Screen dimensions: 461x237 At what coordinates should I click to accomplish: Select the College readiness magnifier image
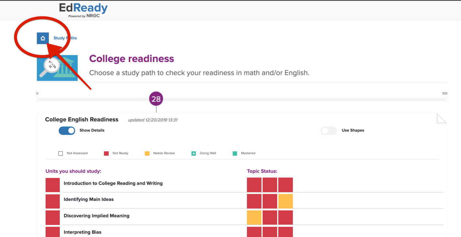pyautogui.click(x=57, y=68)
